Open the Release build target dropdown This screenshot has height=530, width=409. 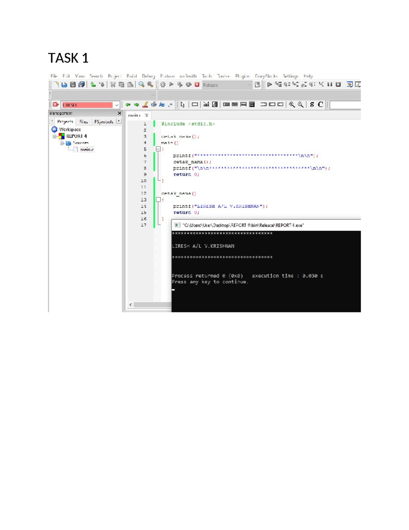227,85
